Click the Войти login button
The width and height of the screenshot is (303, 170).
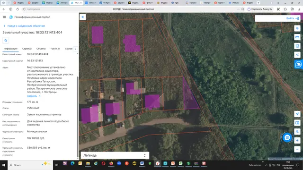coord(293,18)
